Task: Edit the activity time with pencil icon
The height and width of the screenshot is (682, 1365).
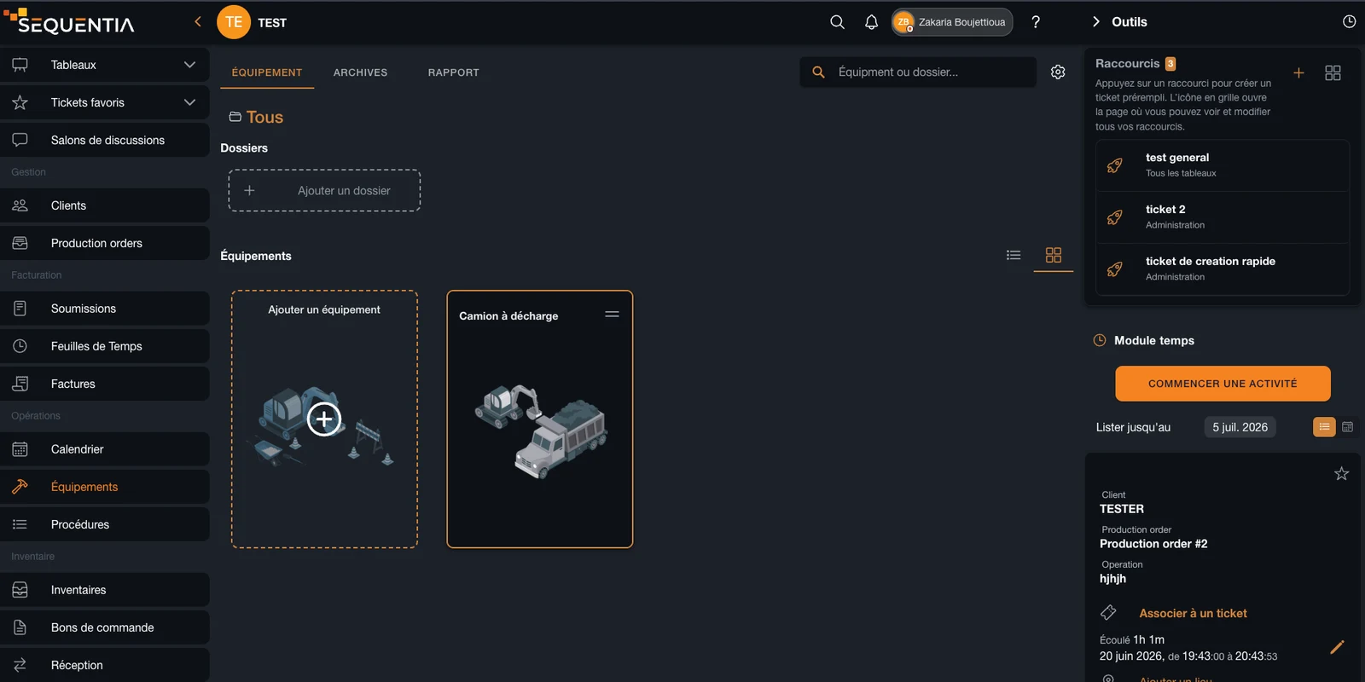Action: (x=1337, y=647)
